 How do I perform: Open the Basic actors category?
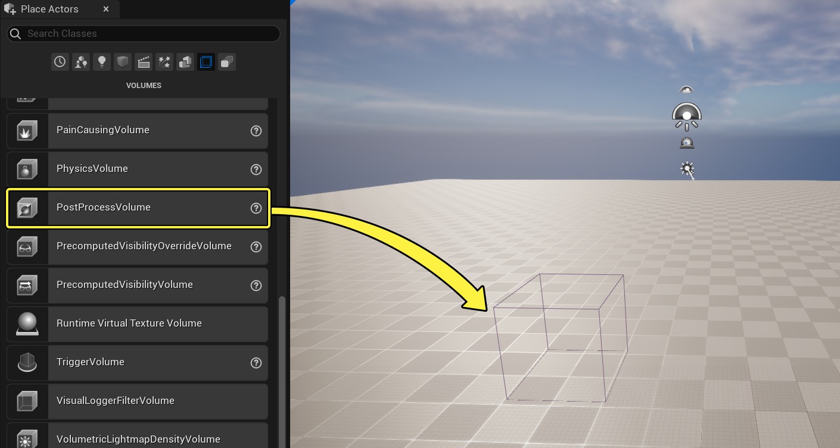[80, 61]
